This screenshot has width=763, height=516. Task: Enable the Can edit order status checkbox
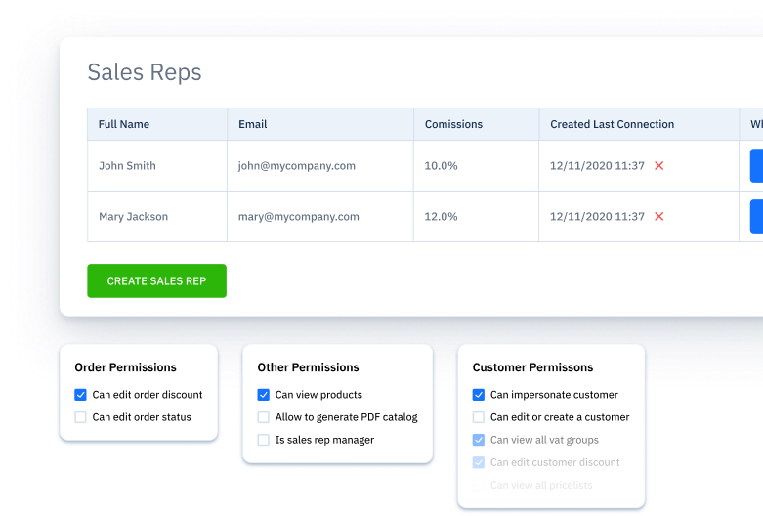(81, 417)
